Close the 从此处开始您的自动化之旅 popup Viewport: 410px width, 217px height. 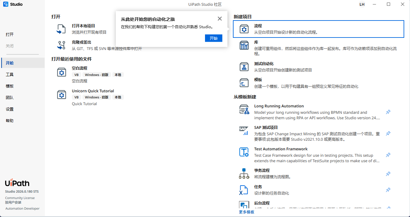(x=220, y=19)
